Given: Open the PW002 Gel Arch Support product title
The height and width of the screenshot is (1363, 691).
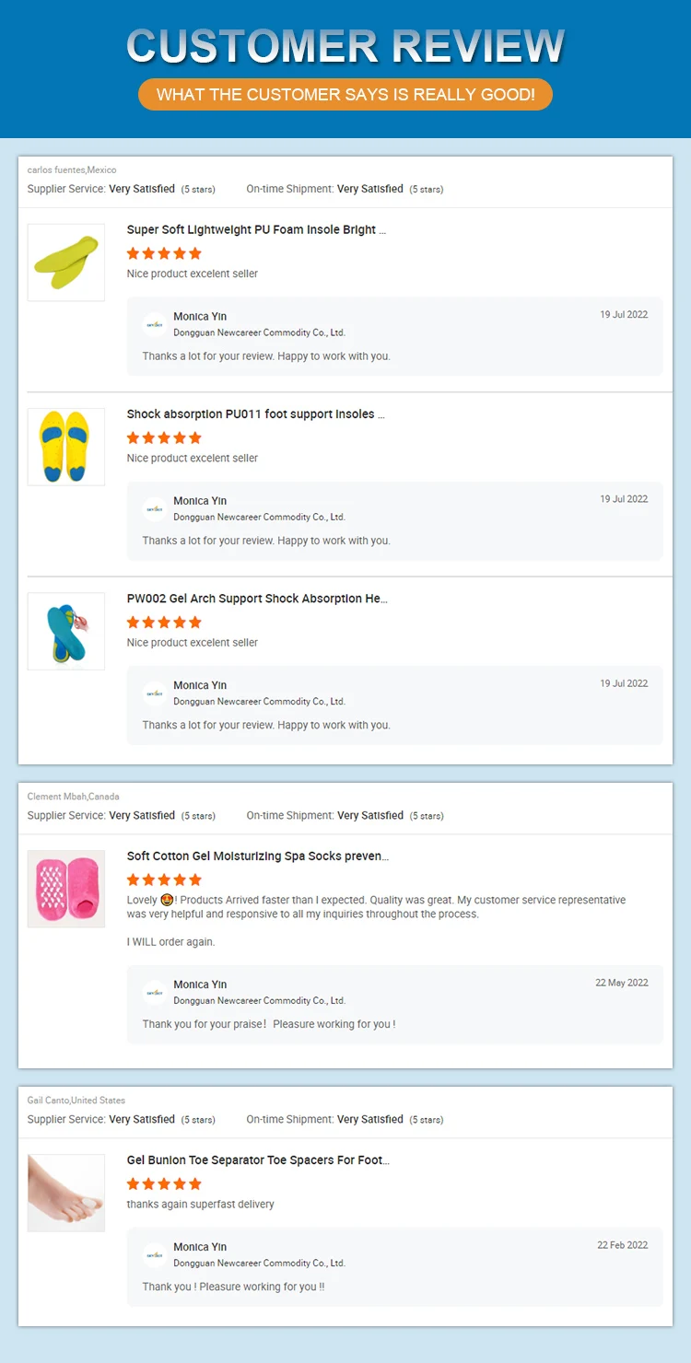Looking at the screenshot, I should (x=257, y=599).
